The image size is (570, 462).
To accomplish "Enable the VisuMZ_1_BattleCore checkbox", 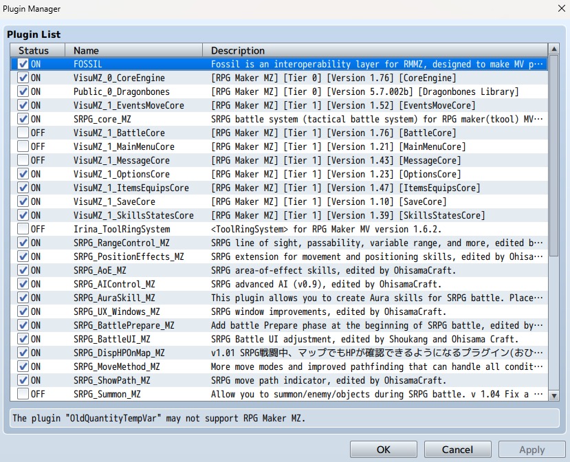I will click(x=23, y=133).
